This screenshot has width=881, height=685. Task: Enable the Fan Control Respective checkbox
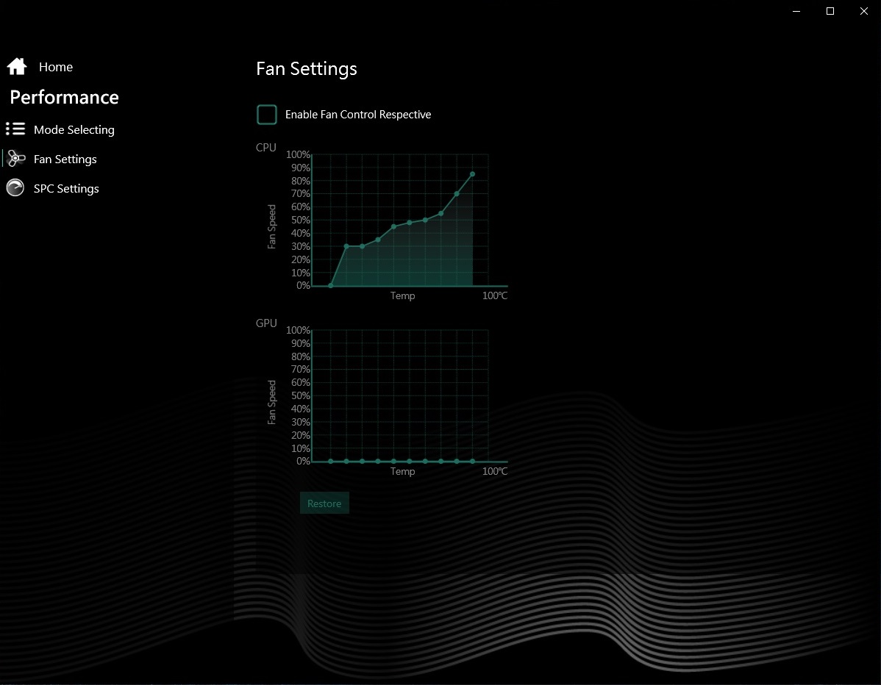coord(266,115)
